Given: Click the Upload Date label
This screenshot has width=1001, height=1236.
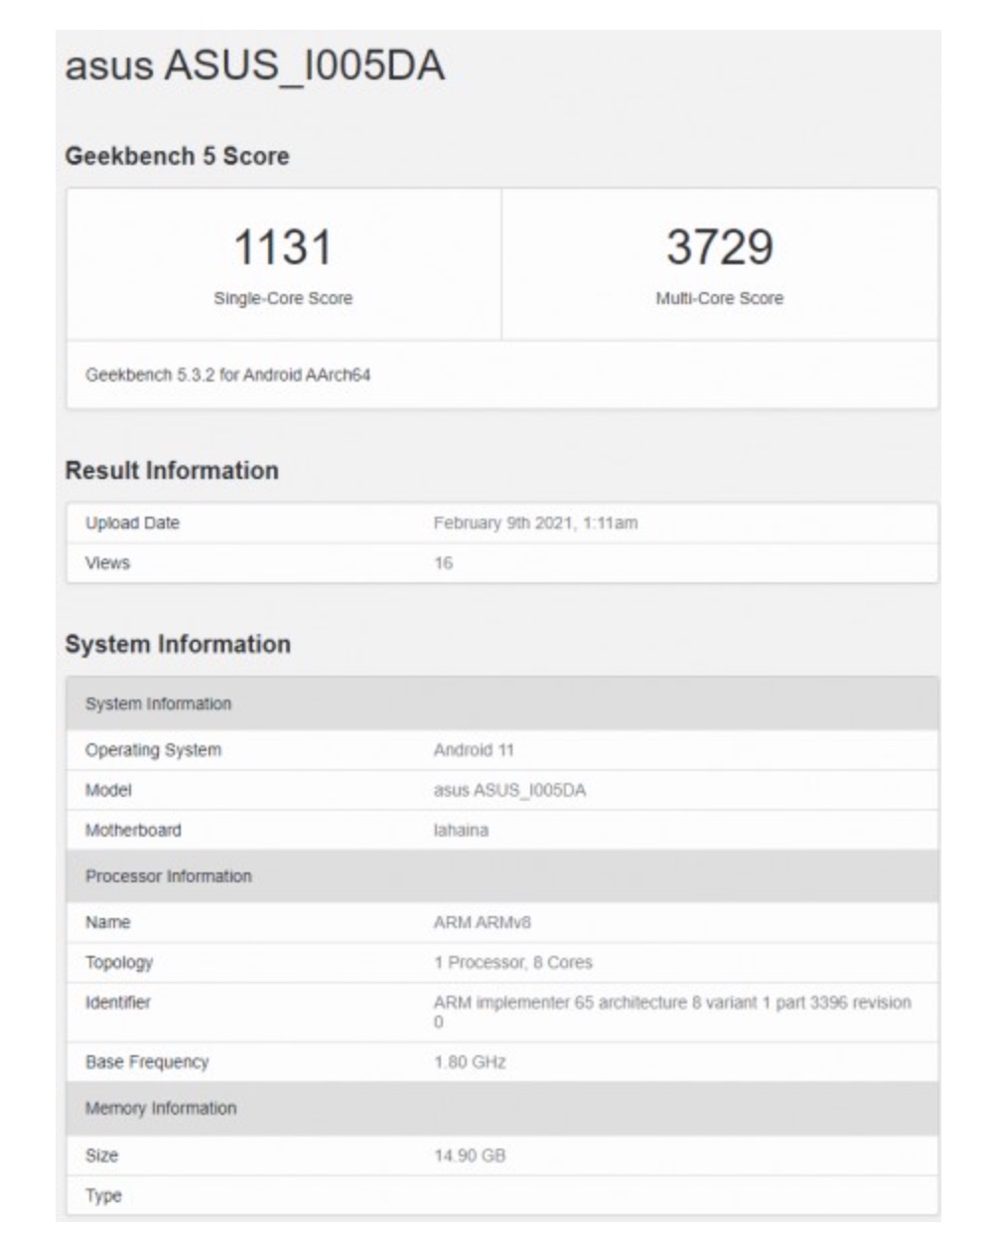Looking at the screenshot, I should [132, 523].
